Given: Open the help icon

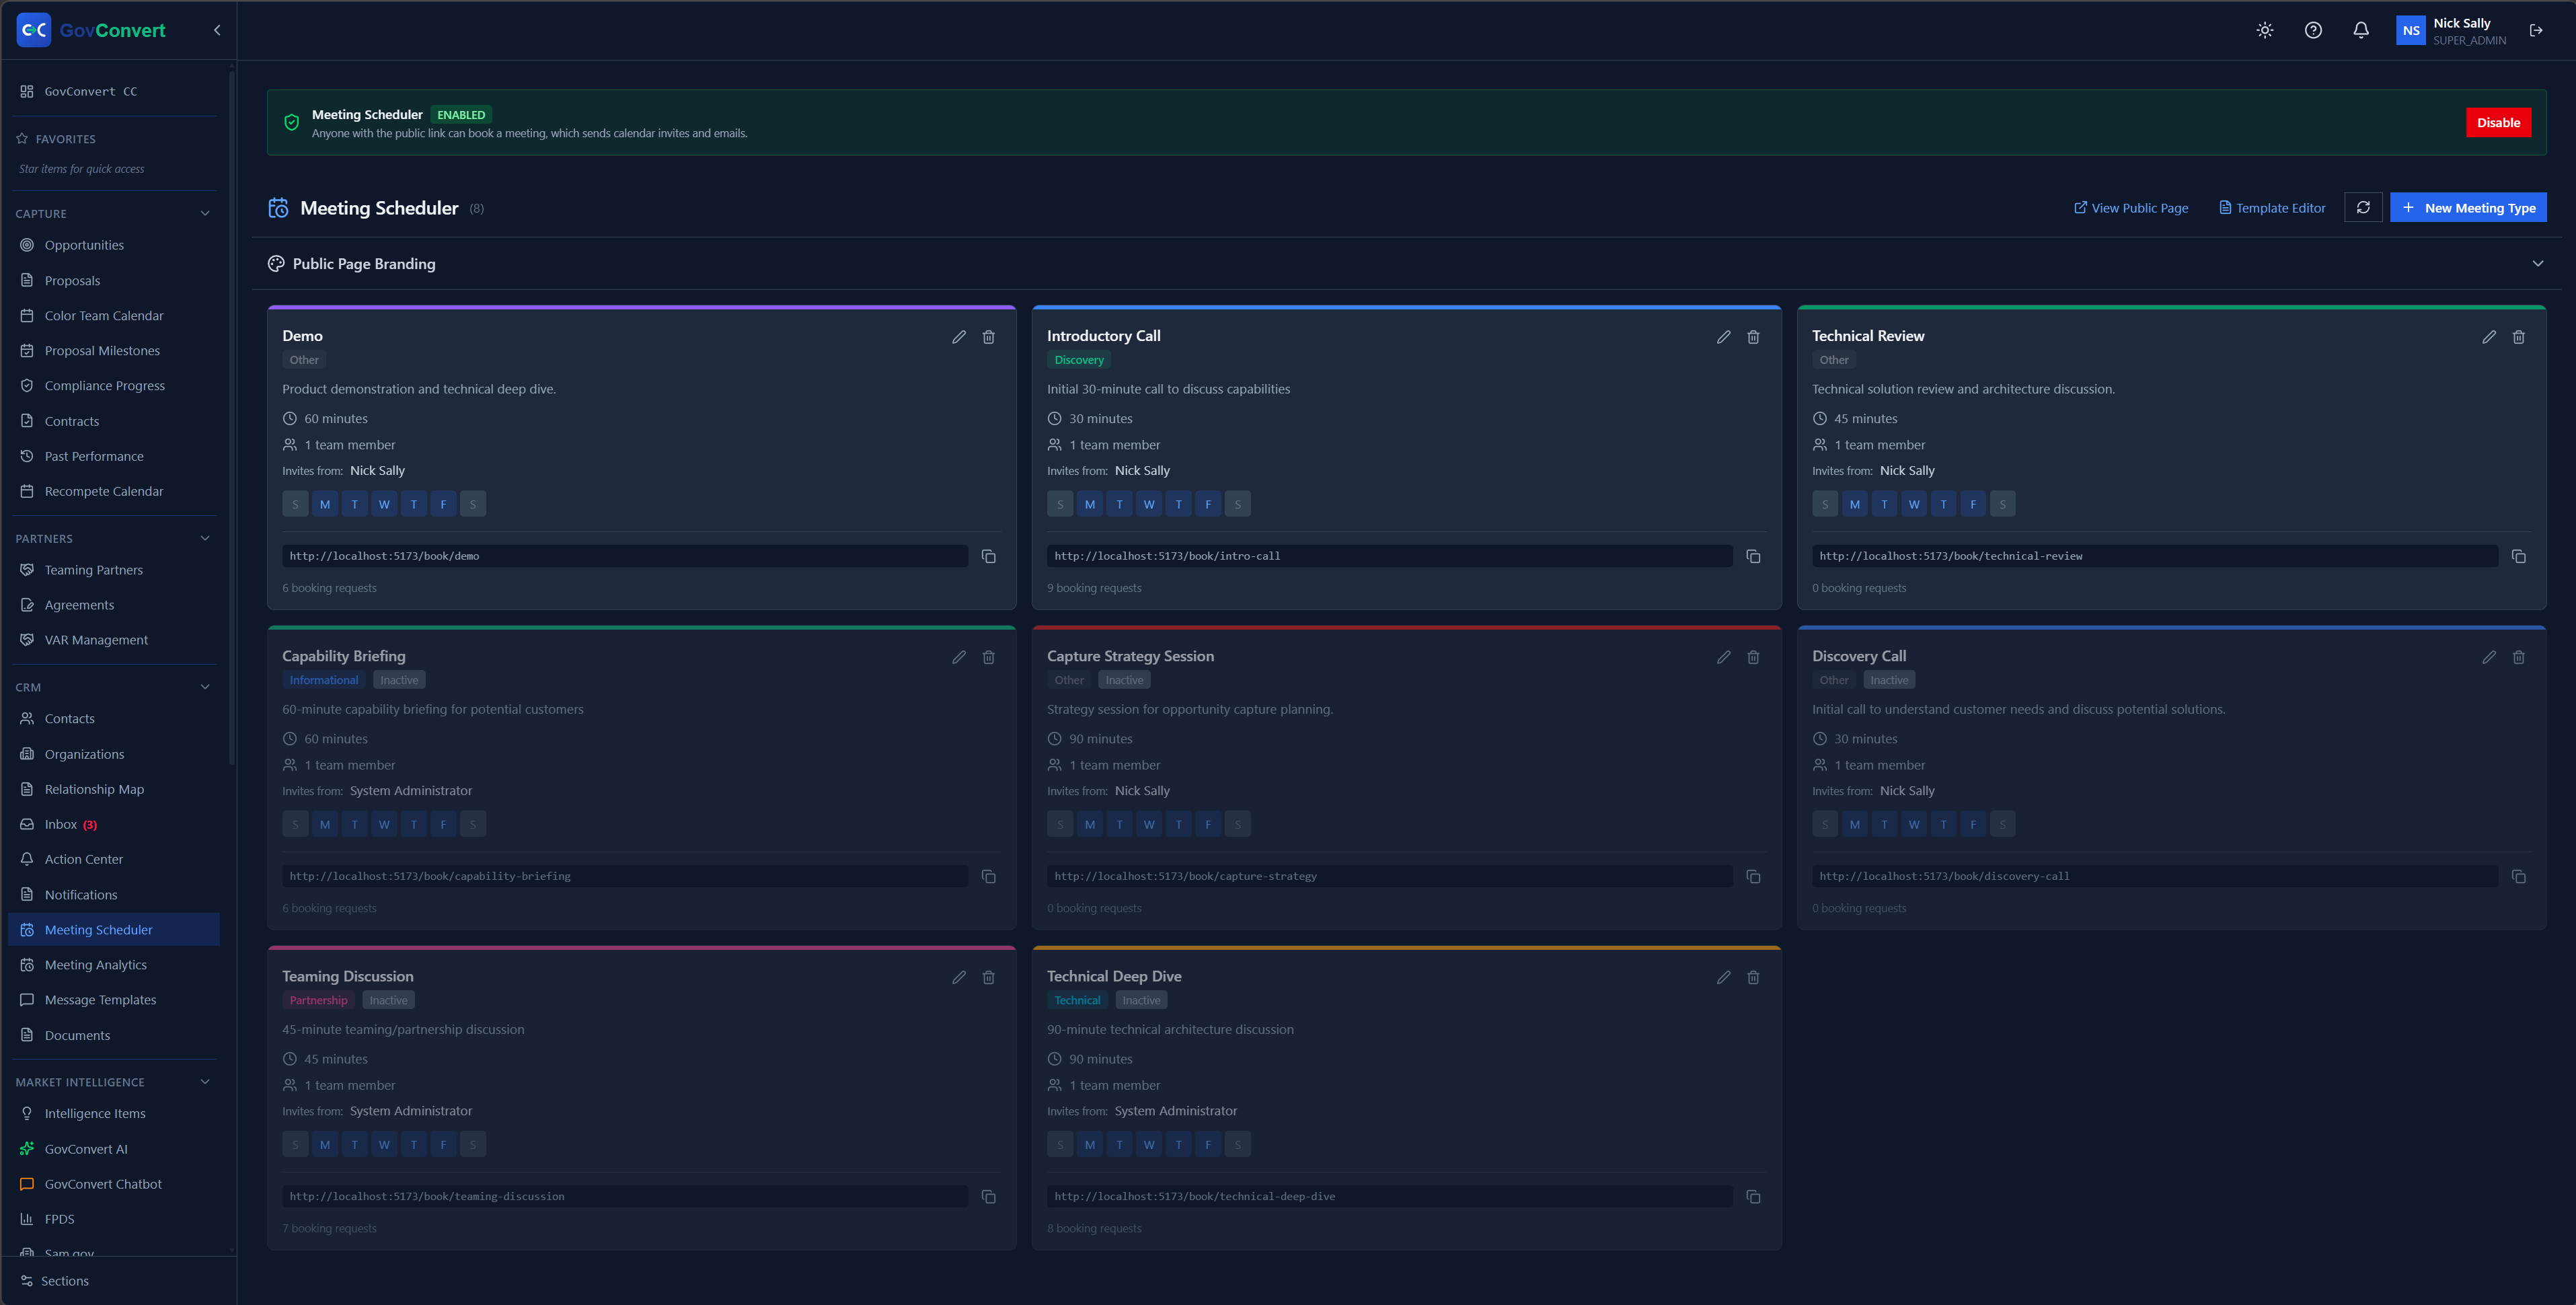Looking at the screenshot, I should (x=2312, y=30).
